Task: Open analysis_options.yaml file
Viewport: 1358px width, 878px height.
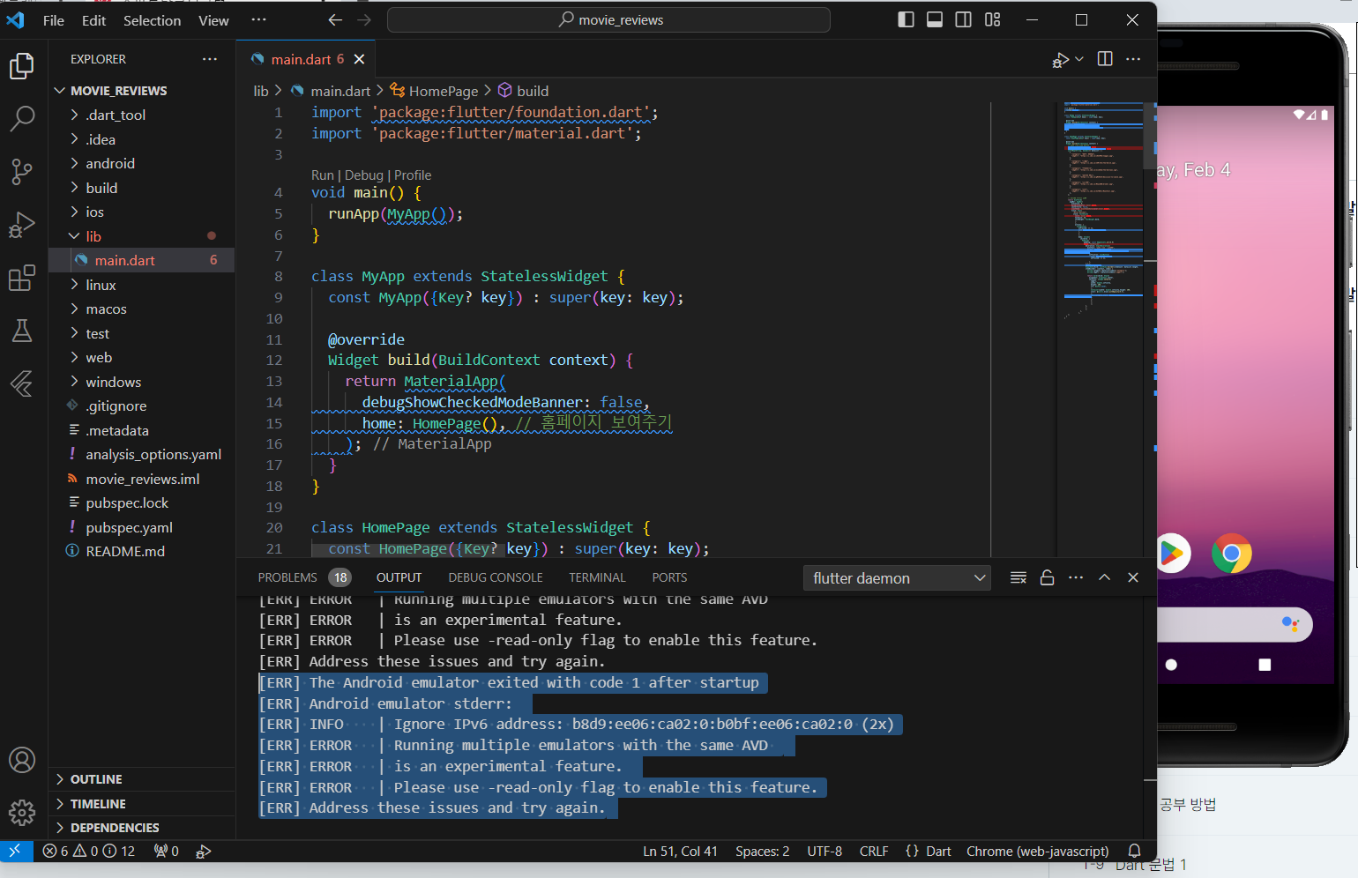Action: coord(142,454)
